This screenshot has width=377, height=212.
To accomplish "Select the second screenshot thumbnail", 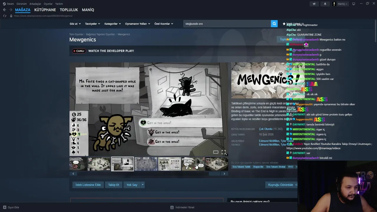I will [99, 164].
